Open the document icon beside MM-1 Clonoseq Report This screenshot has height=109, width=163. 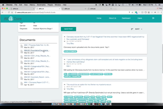click(x=22, y=84)
